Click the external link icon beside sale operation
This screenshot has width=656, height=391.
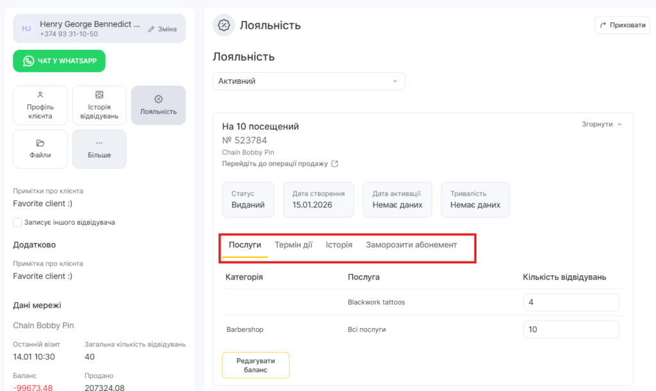334,164
